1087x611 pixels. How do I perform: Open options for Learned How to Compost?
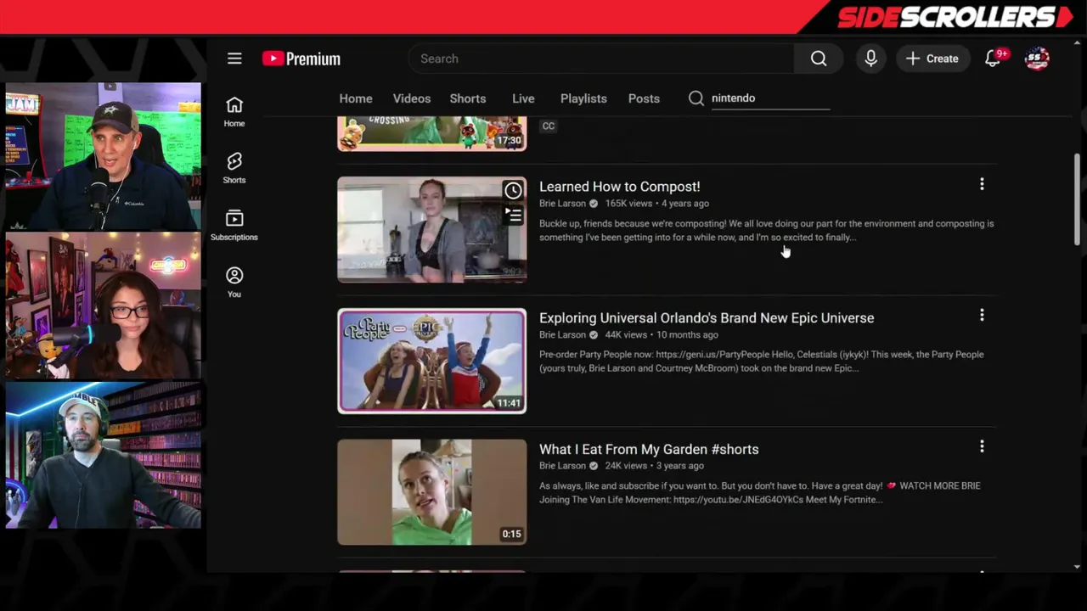click(982, 184)
